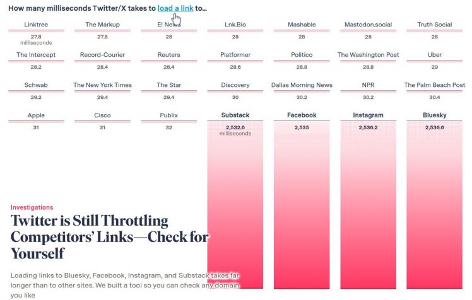Click The Washington Post entry

[368, 55]
